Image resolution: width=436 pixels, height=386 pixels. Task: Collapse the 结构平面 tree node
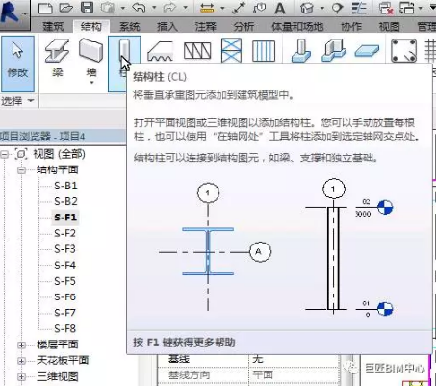[21, 170]
